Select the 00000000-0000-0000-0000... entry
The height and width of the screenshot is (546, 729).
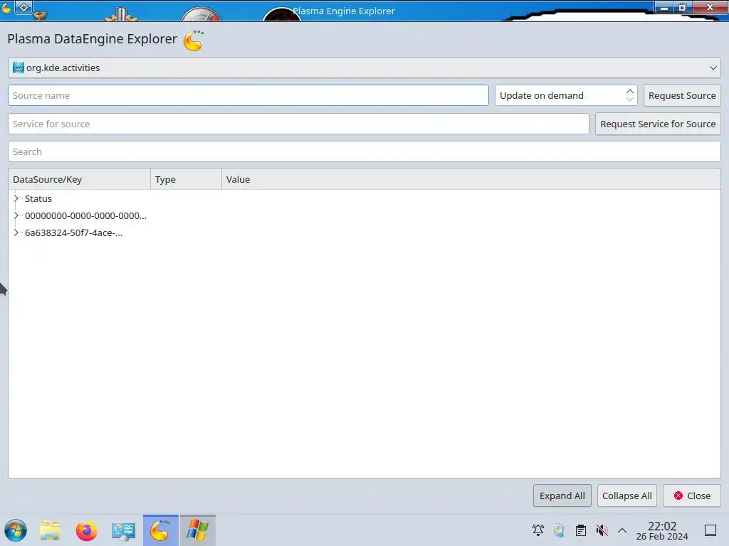[x=85, y=216]
